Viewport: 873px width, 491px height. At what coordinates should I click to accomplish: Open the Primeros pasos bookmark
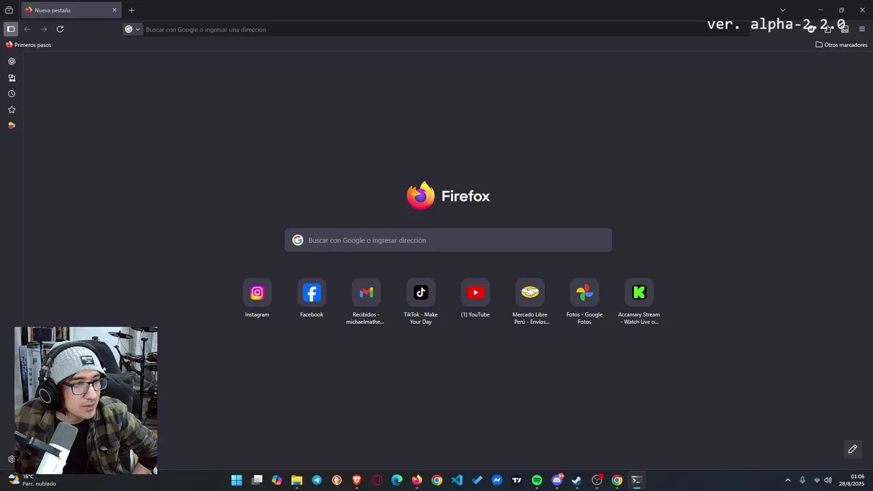29,45
